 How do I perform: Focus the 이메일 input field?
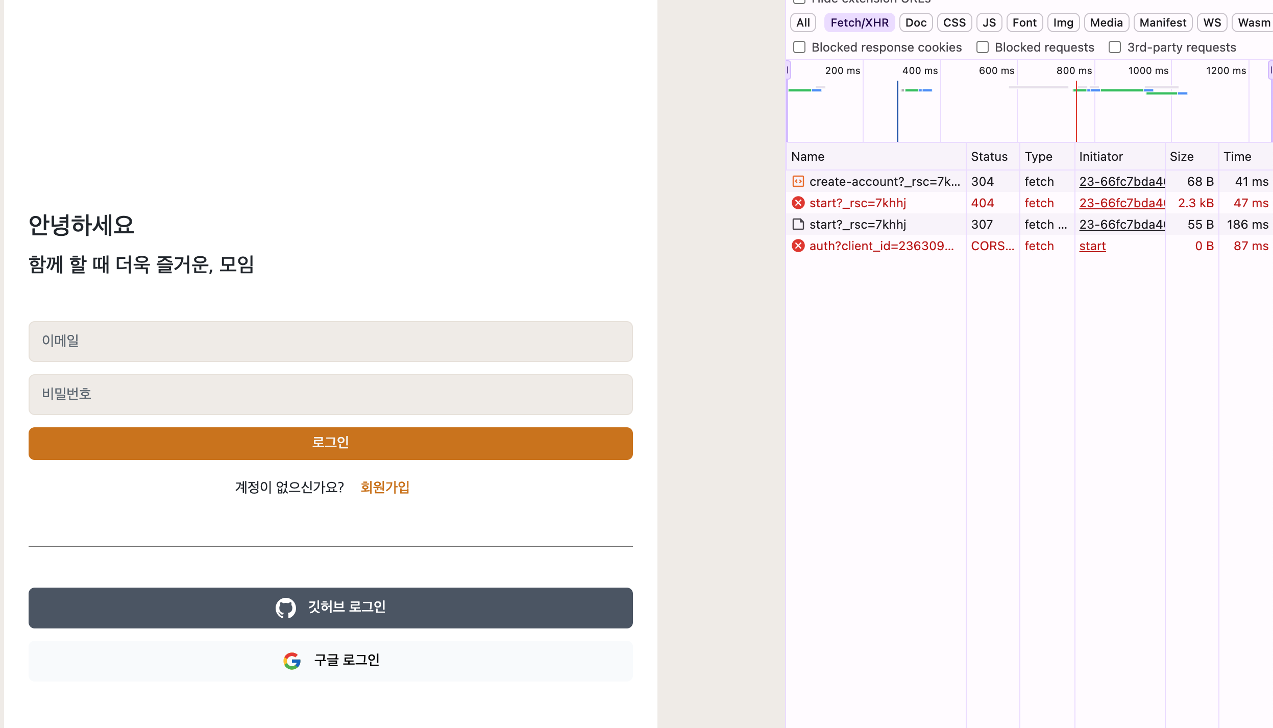pyautogui.click(x=331, y=341)
